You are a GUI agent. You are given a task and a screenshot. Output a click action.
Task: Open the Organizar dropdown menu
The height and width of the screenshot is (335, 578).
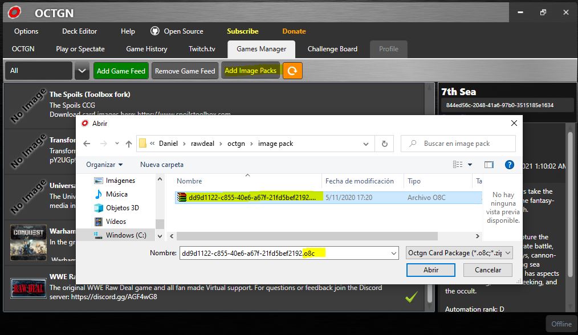(x=104, y=165)
